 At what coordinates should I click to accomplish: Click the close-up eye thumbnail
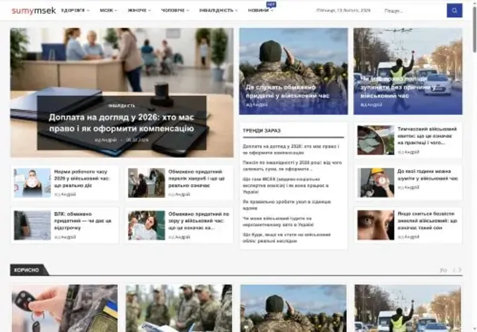coord(376,225)
